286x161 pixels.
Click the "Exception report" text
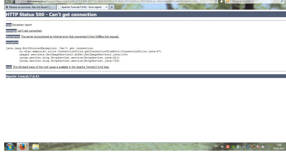22,25
